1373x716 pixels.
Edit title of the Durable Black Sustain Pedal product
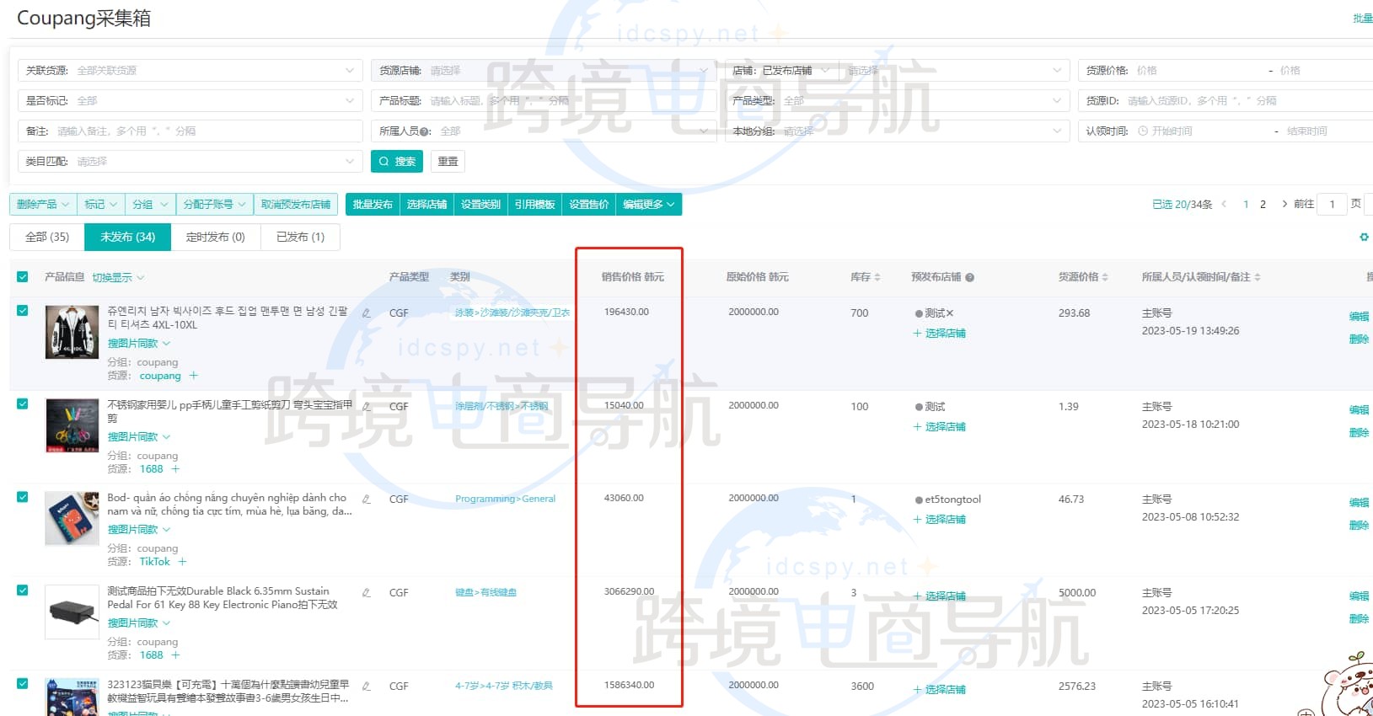click(367, 592)
